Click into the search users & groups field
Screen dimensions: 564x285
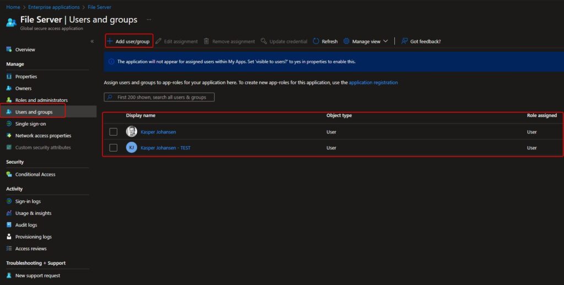coord(159,97)
